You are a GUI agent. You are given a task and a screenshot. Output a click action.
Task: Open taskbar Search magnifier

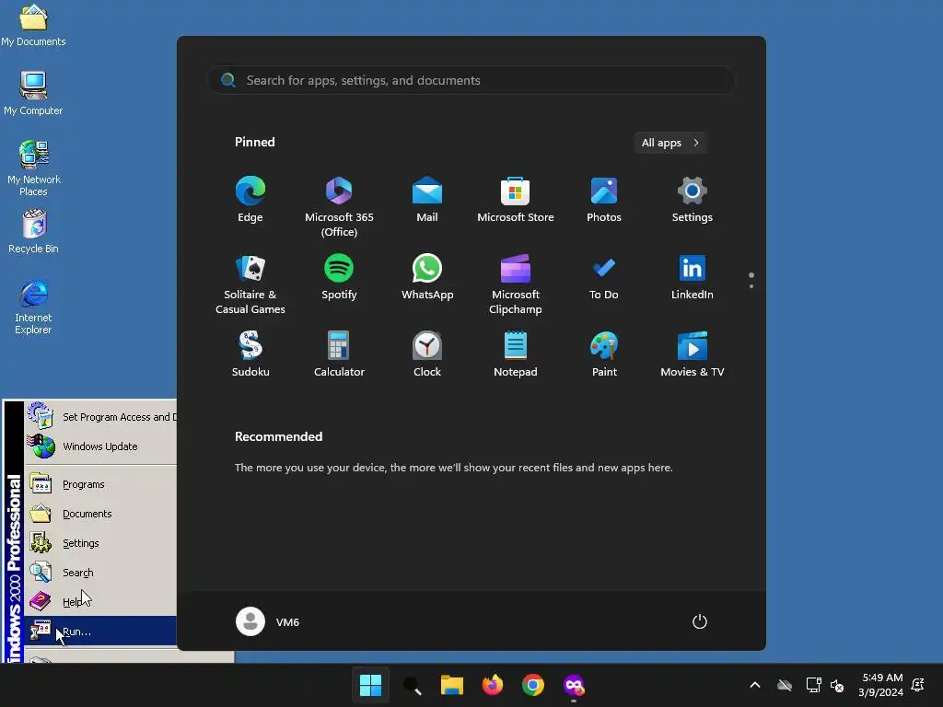[x=412, y=685]
